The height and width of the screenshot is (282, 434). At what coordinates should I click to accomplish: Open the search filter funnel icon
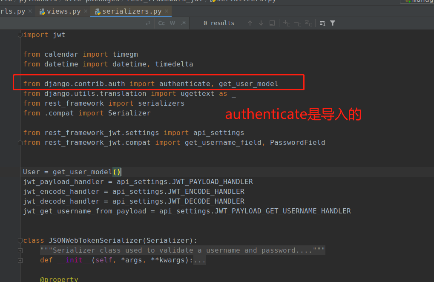tap(333, 23)
